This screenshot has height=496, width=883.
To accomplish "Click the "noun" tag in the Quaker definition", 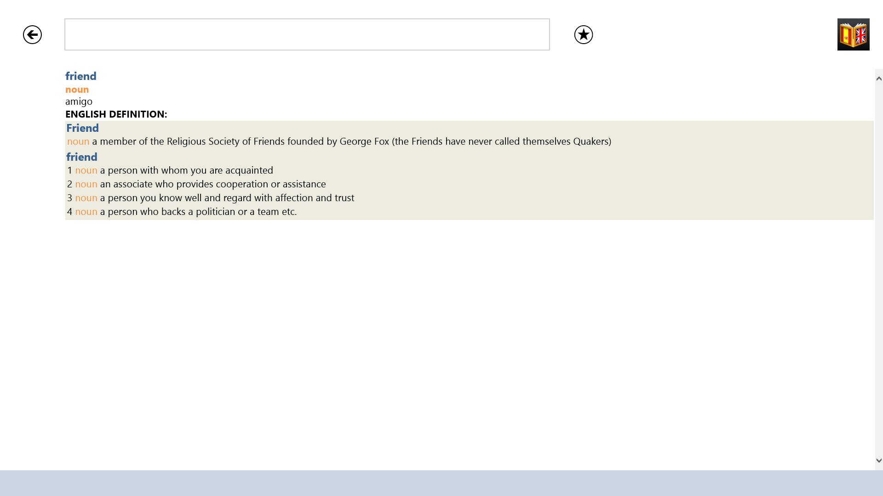I will pos(77,141).
